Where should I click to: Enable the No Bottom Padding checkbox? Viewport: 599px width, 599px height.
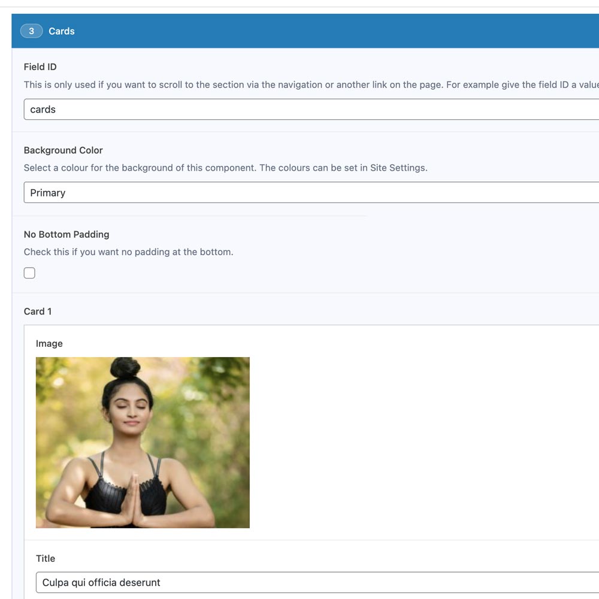click(29, 273)
